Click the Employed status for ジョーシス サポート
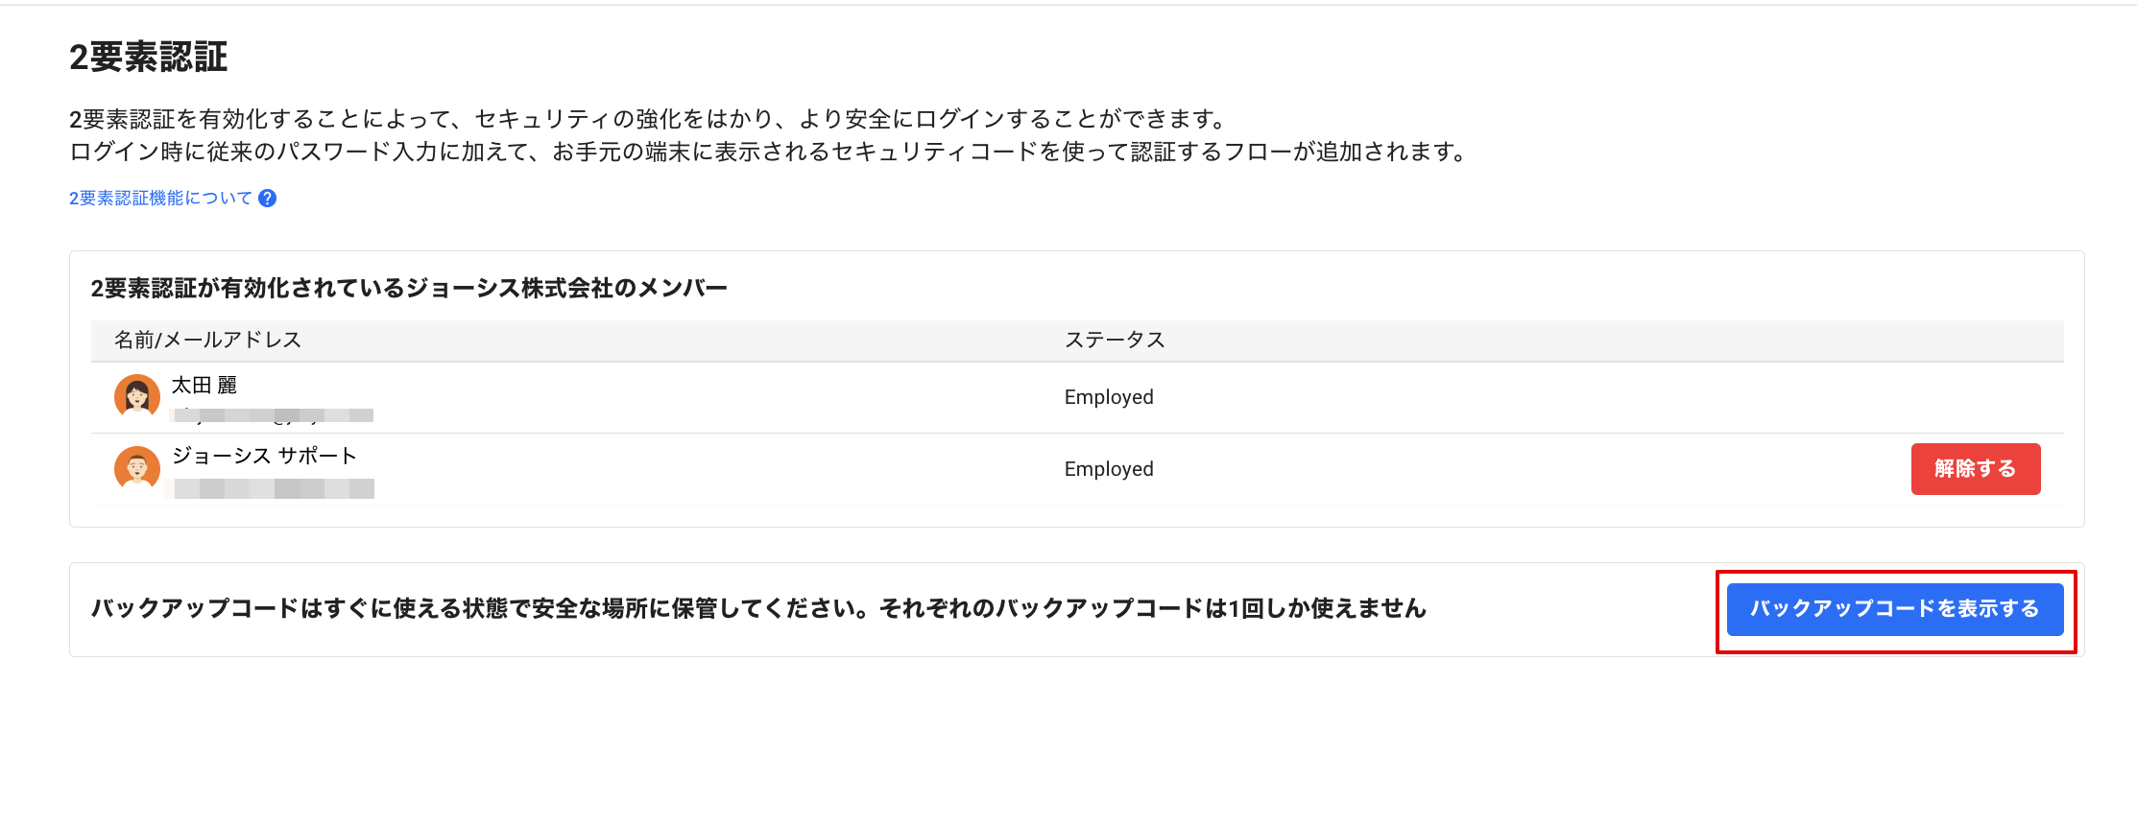 coord(1109,469)
